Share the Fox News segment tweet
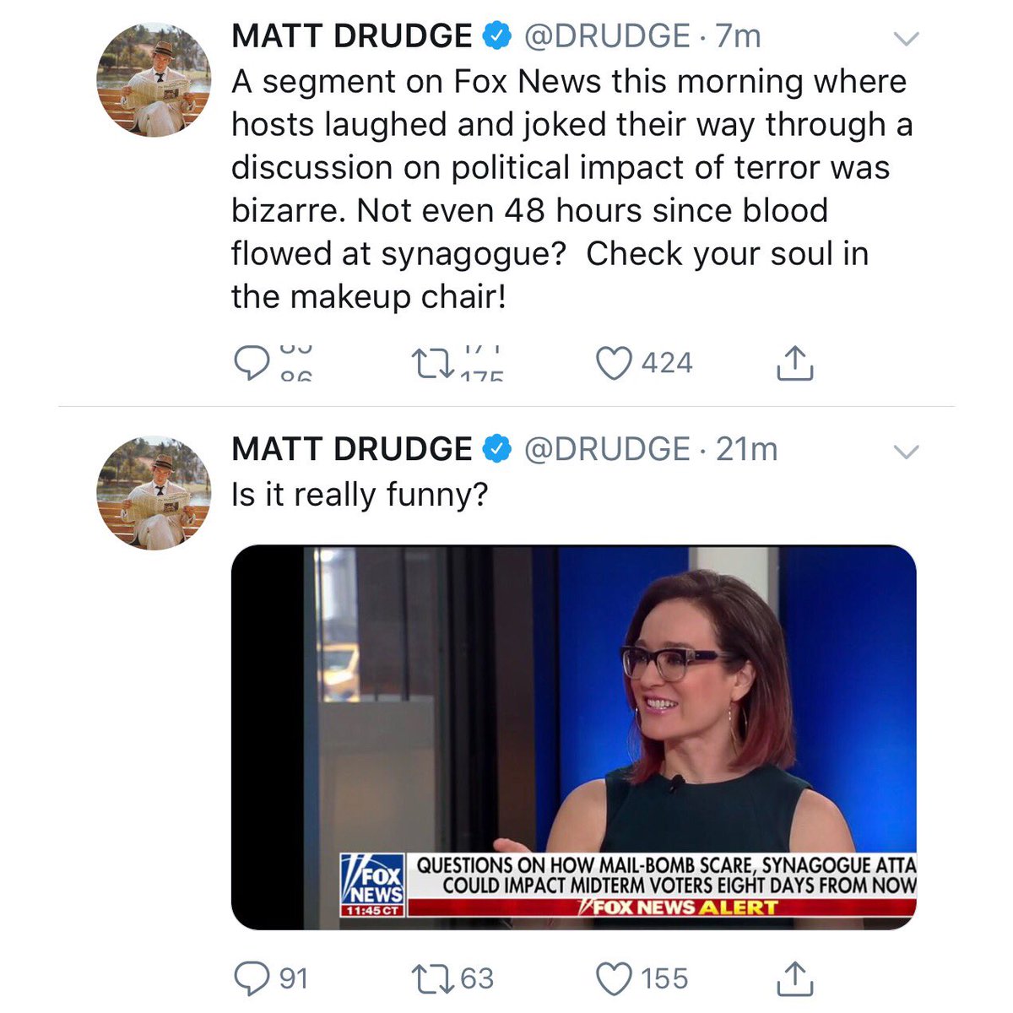The height and width of the screenshot is (1013, 1013). (794, 363)
